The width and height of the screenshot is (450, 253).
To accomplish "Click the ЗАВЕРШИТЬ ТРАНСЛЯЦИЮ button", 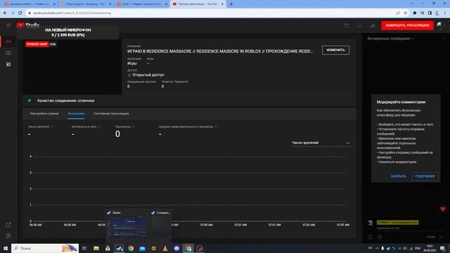I will 407,25.
